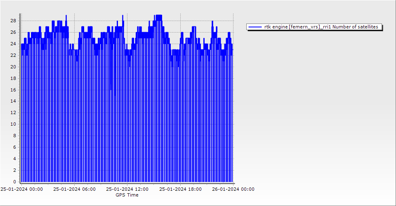Screen dimensions: 396x206
Task: Click the '25-01-2024 06:00' x-axis label
Action: (x=74, y=189)
